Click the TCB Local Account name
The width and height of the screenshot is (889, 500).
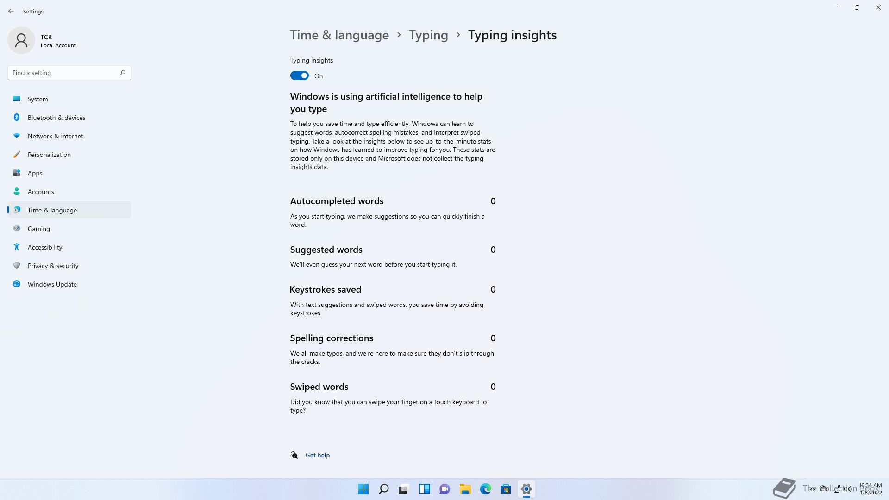tap(58, 41)
